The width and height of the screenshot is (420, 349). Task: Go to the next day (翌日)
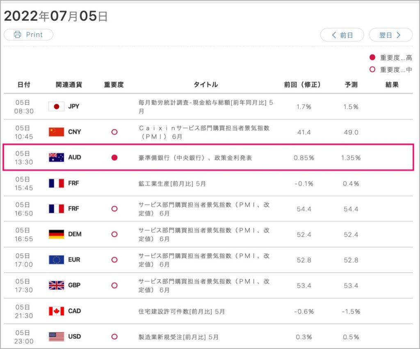click(390, 35)
